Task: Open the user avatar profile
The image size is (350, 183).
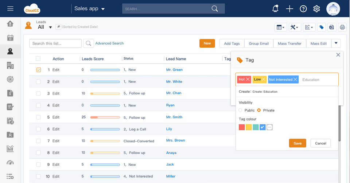Action: point(333,9)
